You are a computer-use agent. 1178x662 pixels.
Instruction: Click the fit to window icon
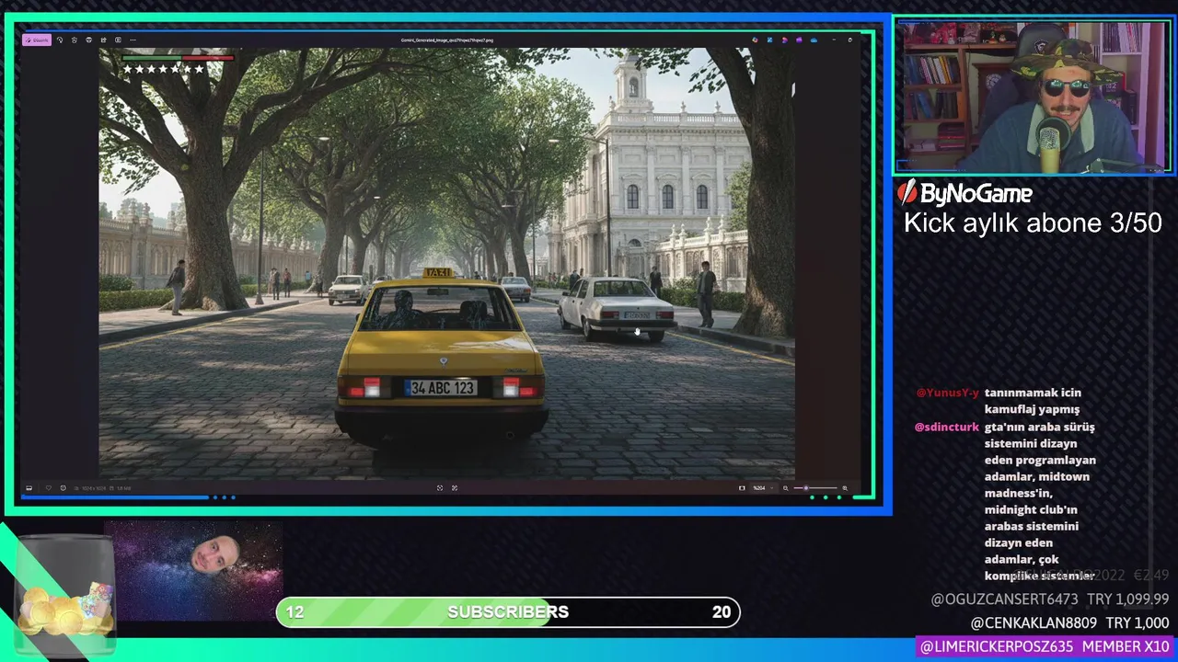coord(440,488)
